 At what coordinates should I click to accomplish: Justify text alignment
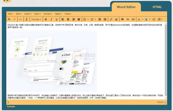tap(79, 20)
